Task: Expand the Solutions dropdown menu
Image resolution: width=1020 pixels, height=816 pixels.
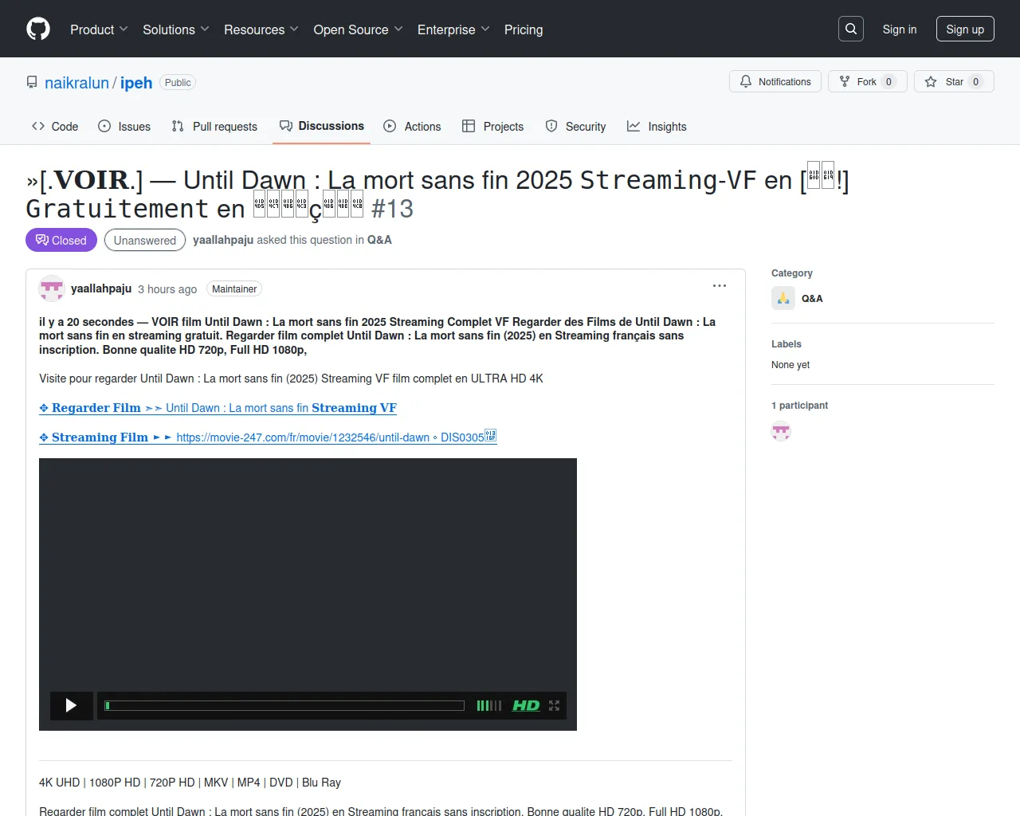Action: coord(176,29)
